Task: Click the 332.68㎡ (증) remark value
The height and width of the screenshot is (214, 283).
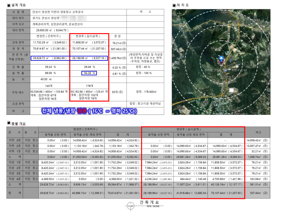Action: point(259,179)
